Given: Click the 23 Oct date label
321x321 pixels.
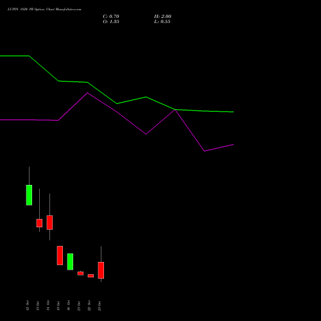Looking at the screenshot, I should [100, 306].
